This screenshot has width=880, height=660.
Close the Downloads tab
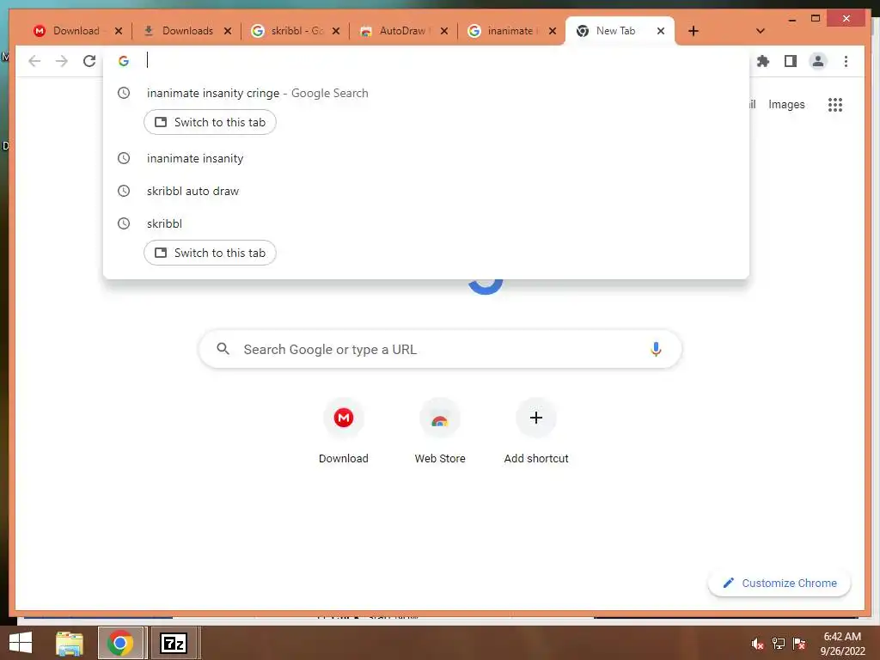tap(227, 31)
